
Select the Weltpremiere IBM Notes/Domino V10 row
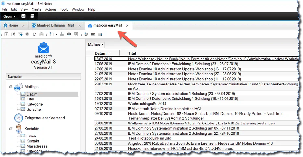pos(196,123)
